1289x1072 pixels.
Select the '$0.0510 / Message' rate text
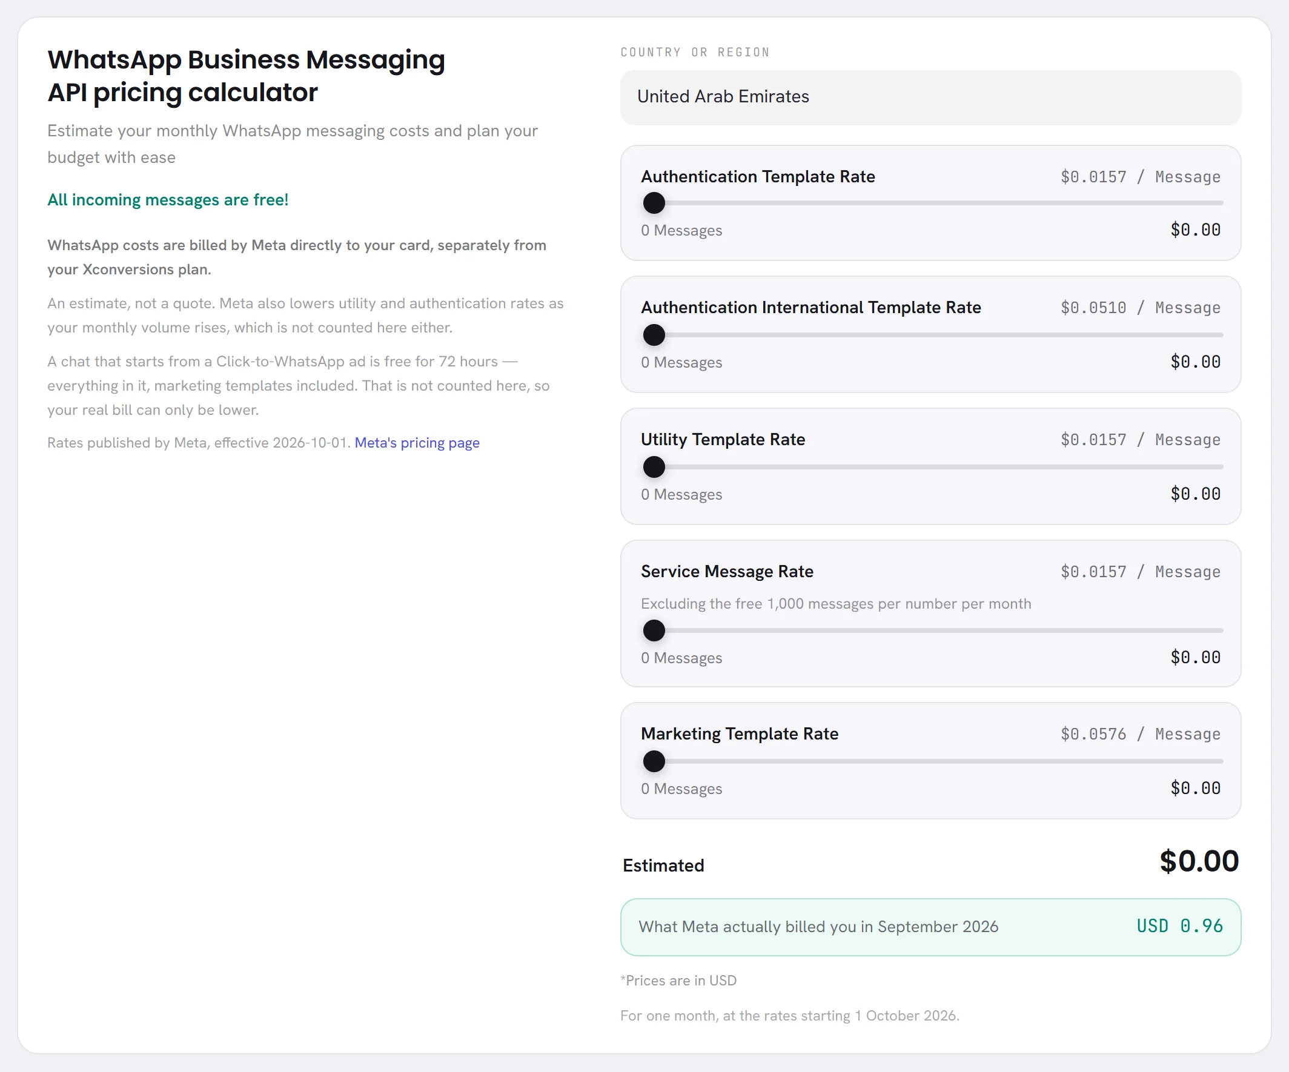click(1141, 308)
